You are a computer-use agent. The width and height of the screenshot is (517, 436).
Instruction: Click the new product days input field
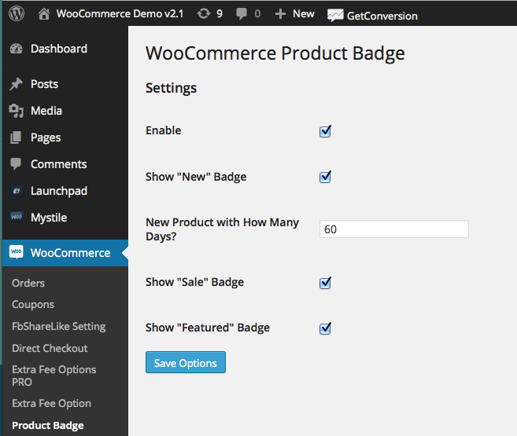(x=393, y=229)
